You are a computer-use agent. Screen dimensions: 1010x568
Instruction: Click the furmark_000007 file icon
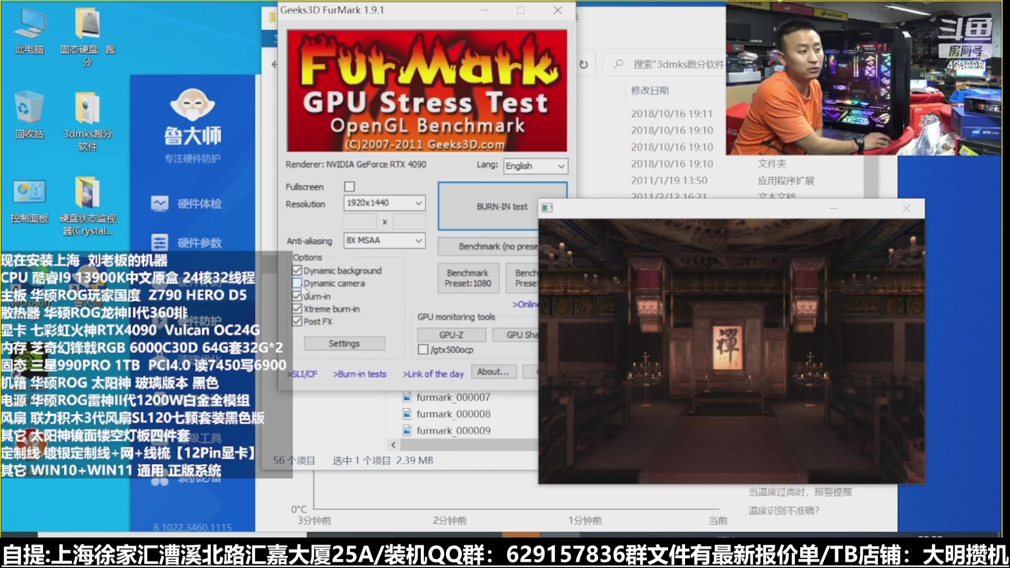point(407,398)
